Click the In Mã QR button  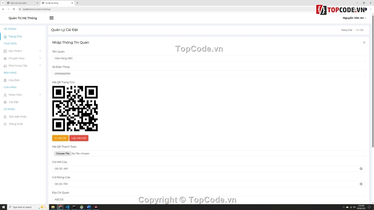60,138
